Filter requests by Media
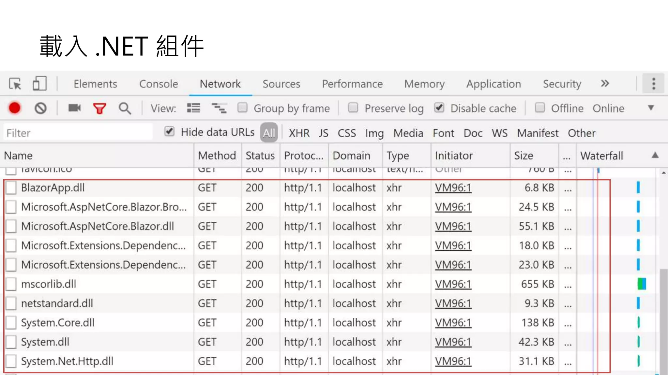 click(408, 133)
